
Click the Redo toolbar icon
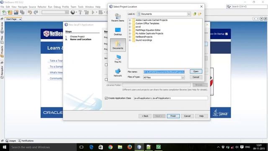(36, 12)
